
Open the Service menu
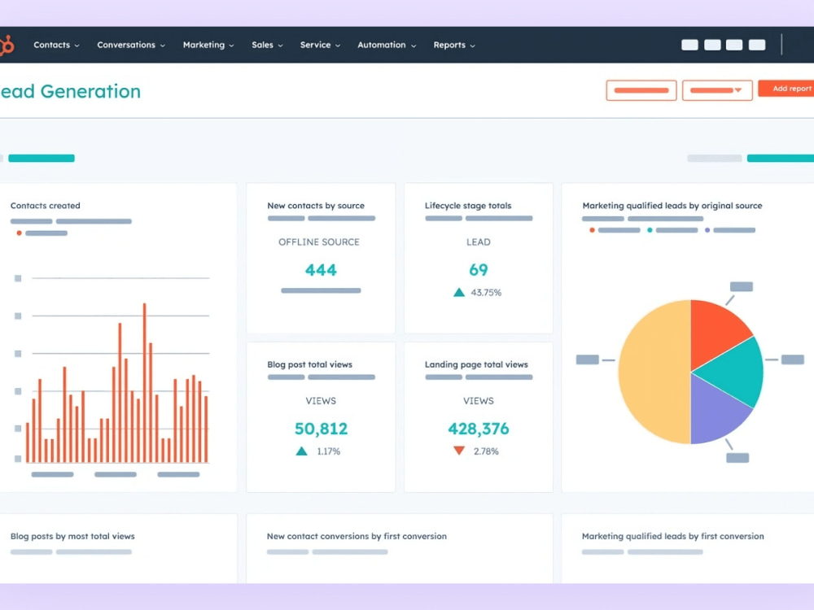(x=320, y=45)
